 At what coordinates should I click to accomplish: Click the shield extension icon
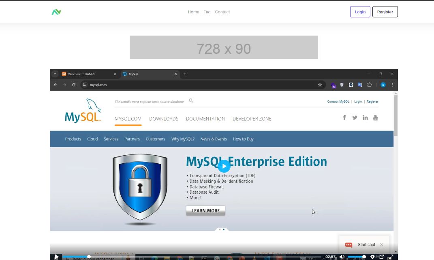tap(342, 85)
